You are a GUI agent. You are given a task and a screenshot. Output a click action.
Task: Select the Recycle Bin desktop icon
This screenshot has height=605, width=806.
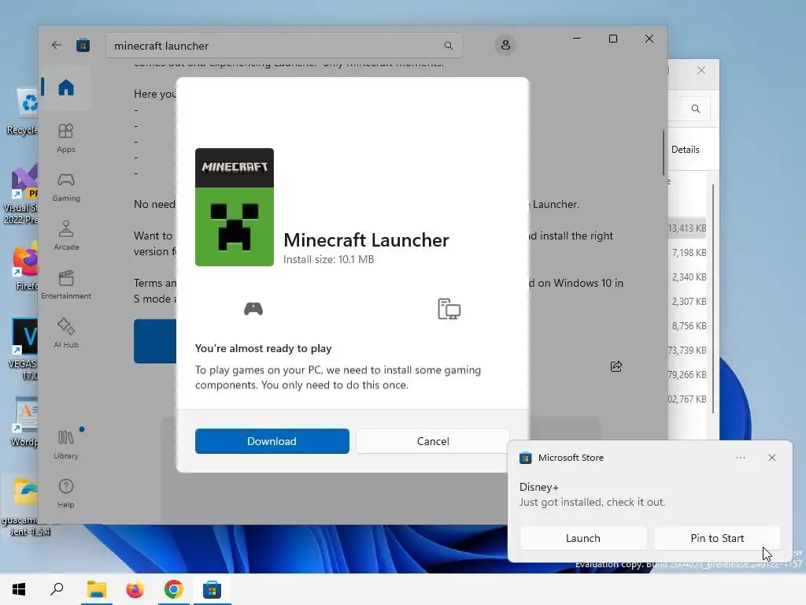[x=23, y=112]
